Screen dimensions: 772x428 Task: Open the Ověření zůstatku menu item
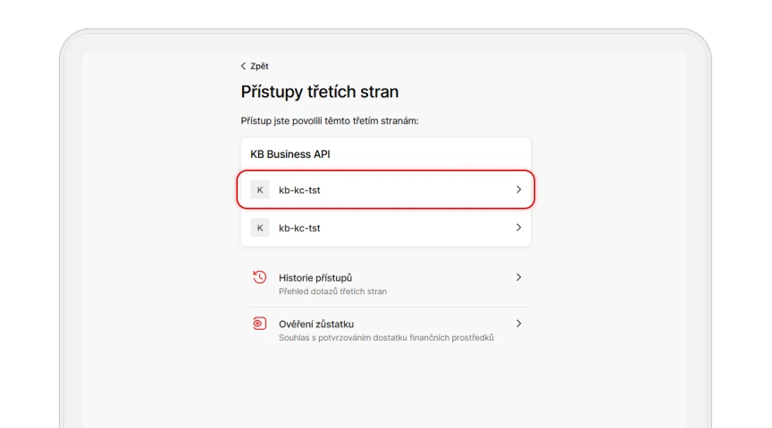385,330
